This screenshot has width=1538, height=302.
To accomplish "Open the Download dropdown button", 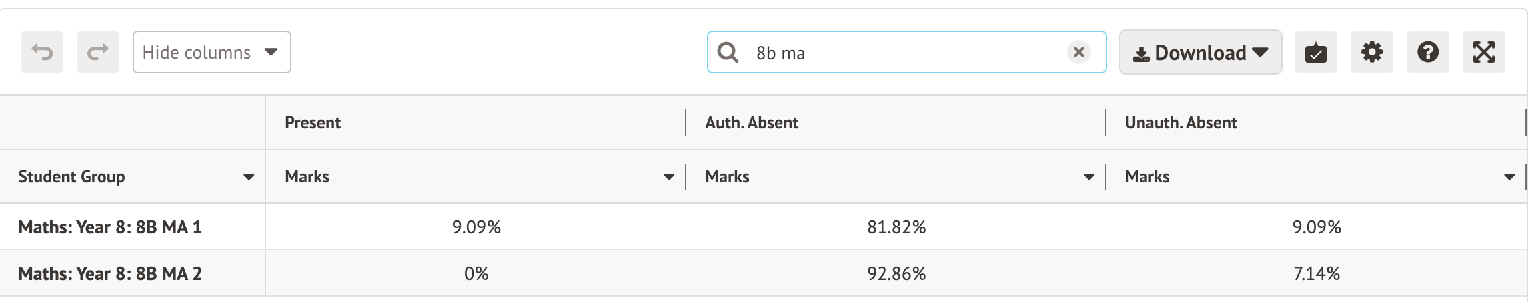I will coord(1200,52).
